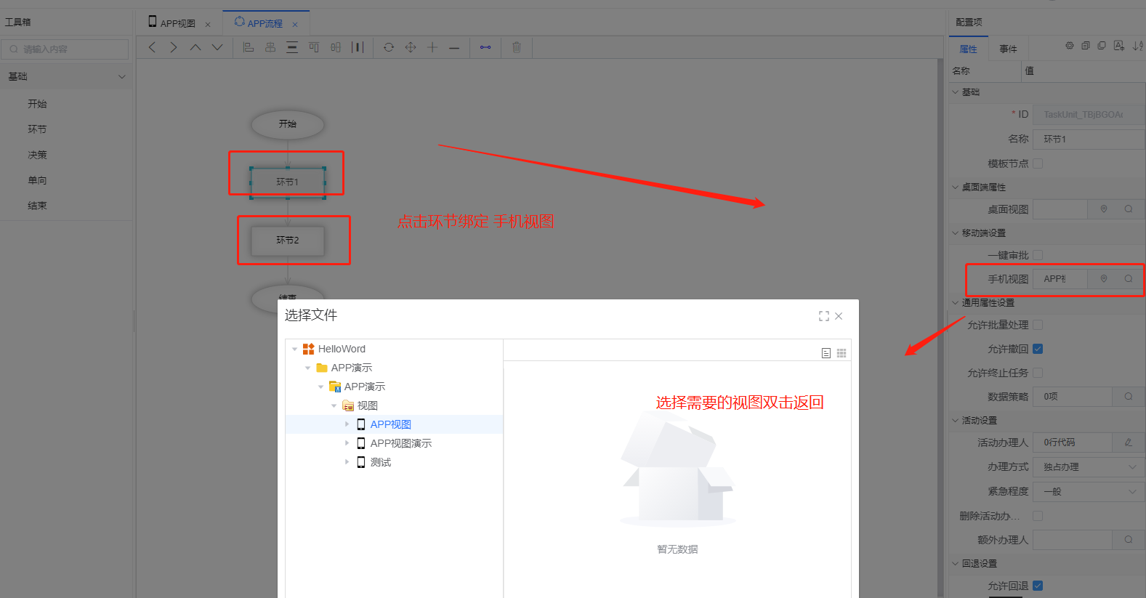Click the trash delete icon in toolbar

click(x=517, y=47)
